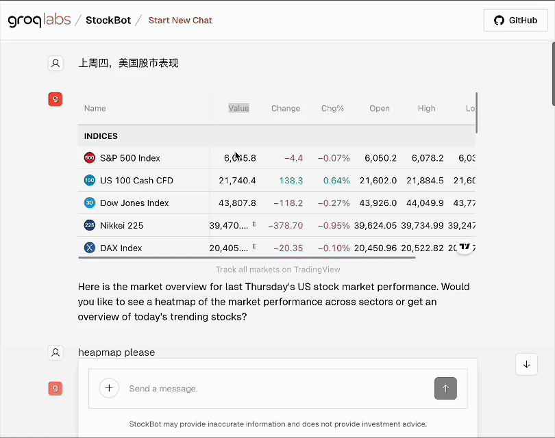Click the Open column header

380,108
